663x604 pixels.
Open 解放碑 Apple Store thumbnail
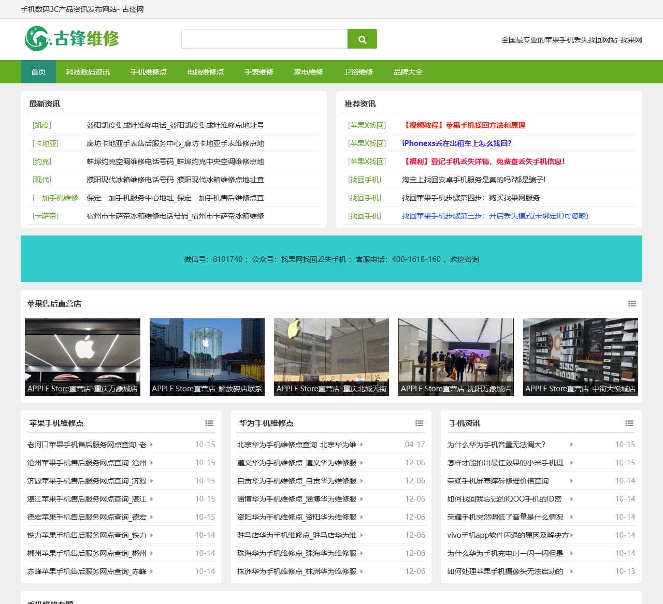[207, 357]
